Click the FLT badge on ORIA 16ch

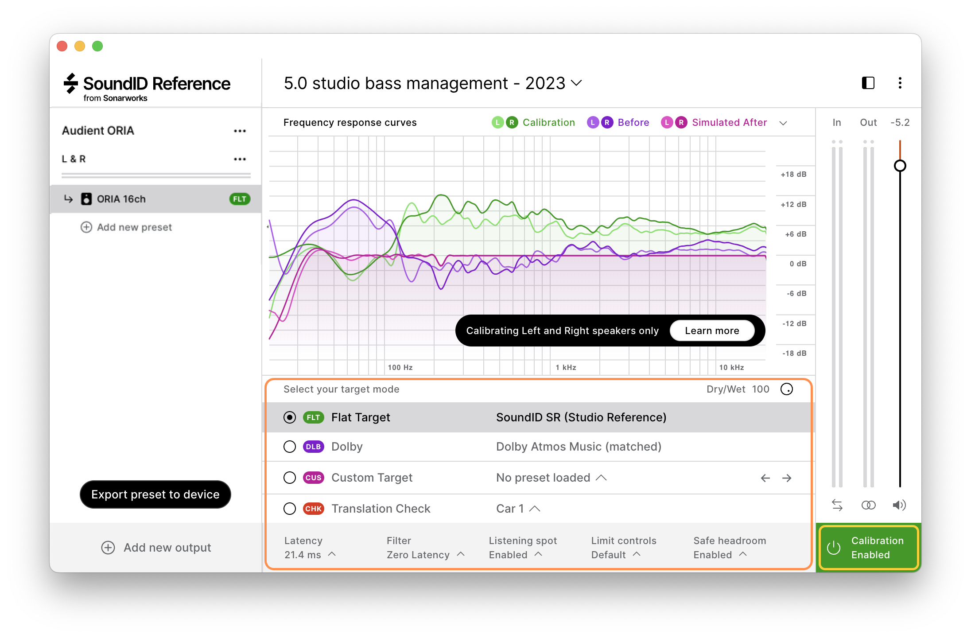click(x=239, y=199)
